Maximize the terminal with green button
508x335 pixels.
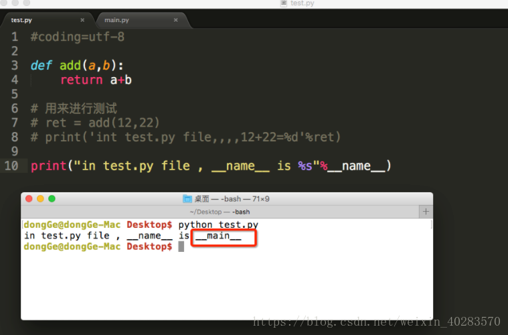pyautogui.click(x=52, y=199)
